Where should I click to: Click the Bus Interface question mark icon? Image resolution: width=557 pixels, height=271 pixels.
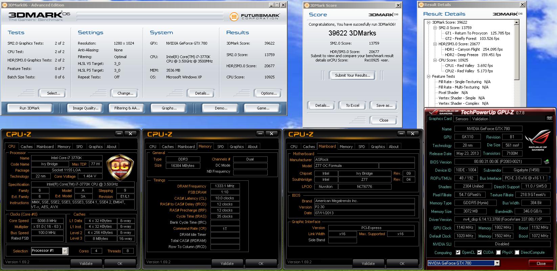click(550, 178)
